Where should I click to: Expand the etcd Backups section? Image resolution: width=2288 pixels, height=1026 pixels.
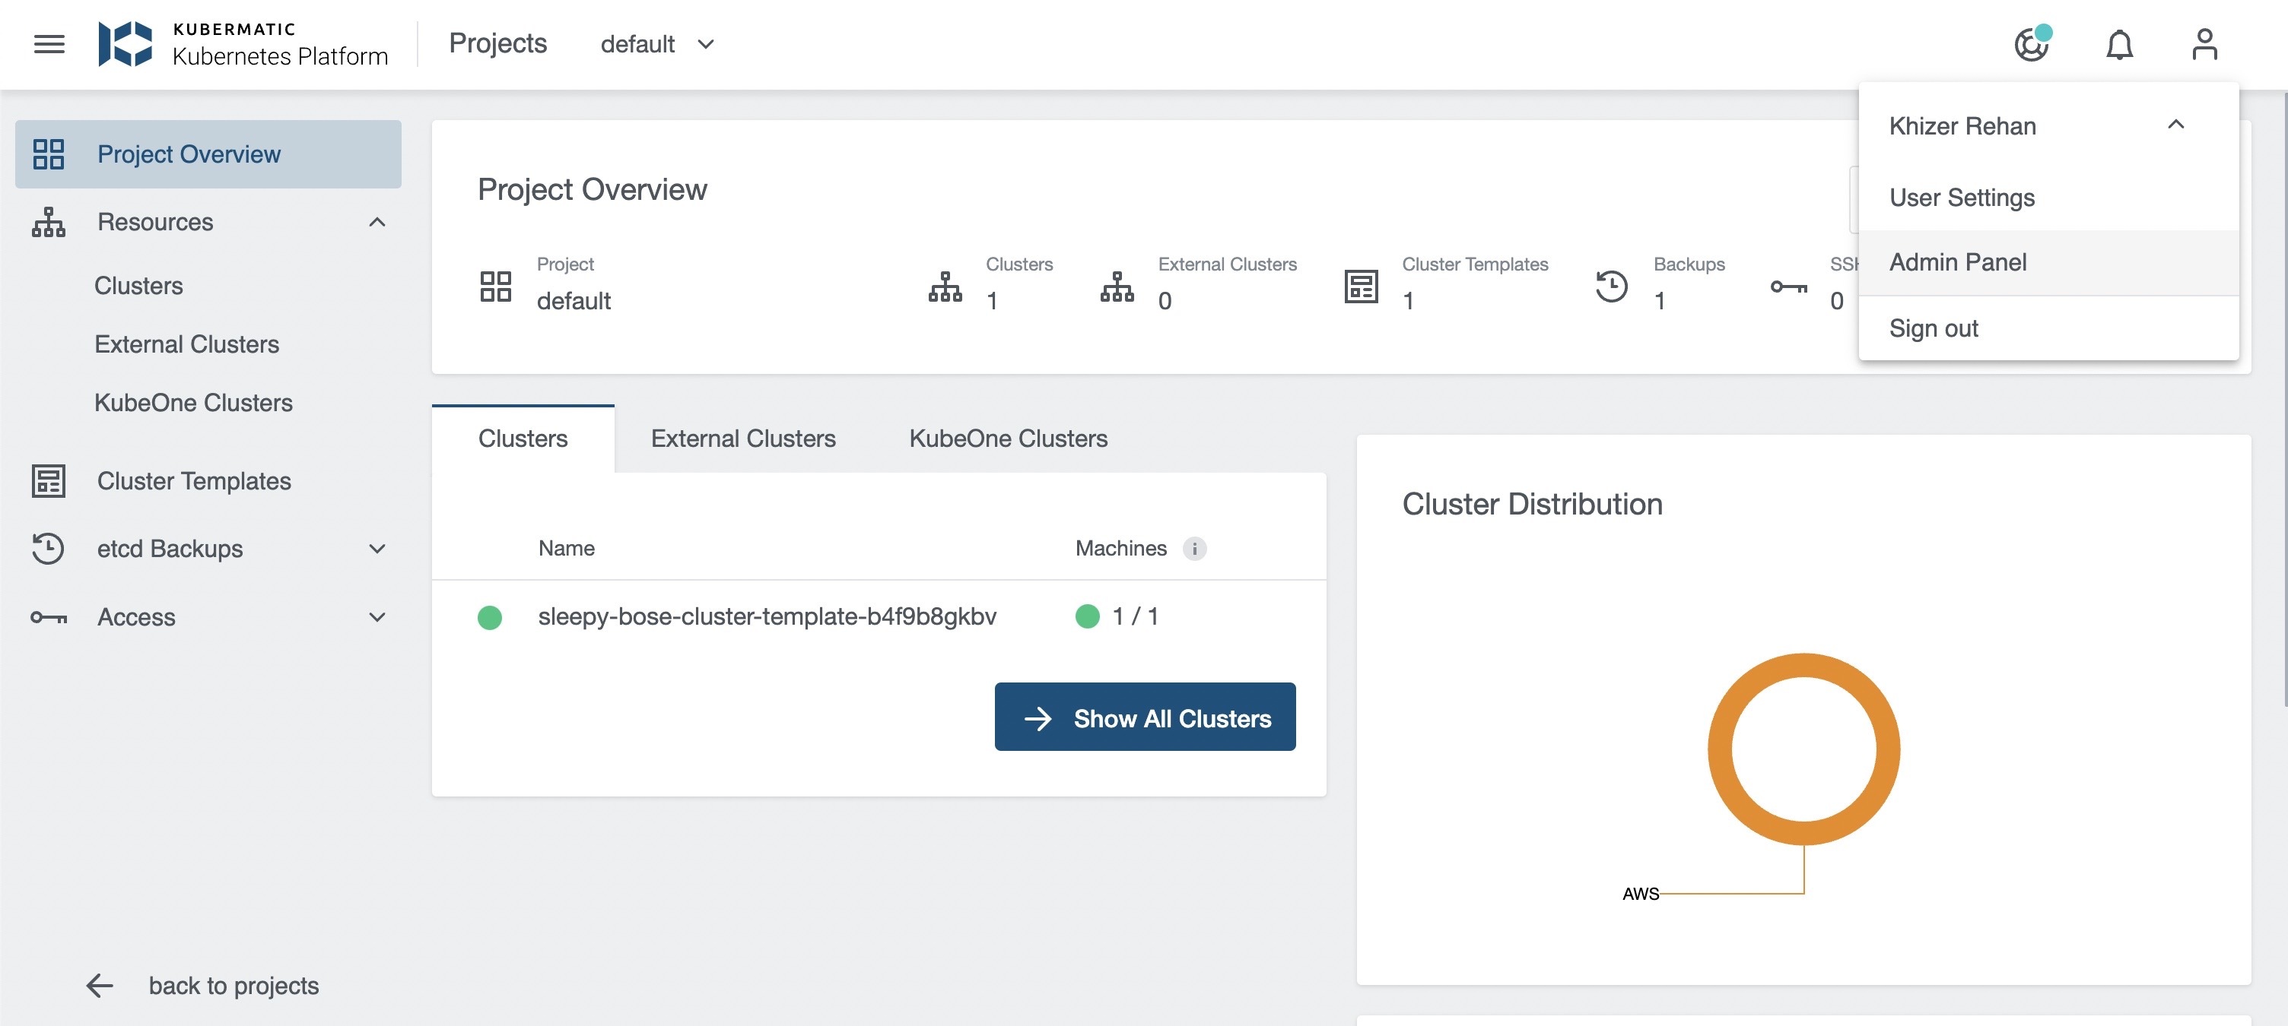point(377,549)
